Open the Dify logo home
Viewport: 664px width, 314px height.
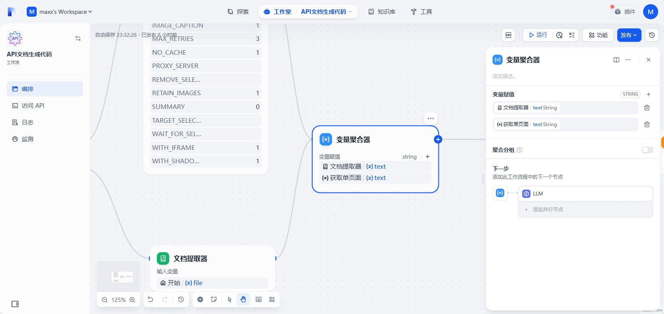coord(12,12)
